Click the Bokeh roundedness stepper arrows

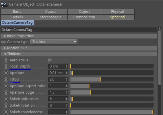[67, 112]
